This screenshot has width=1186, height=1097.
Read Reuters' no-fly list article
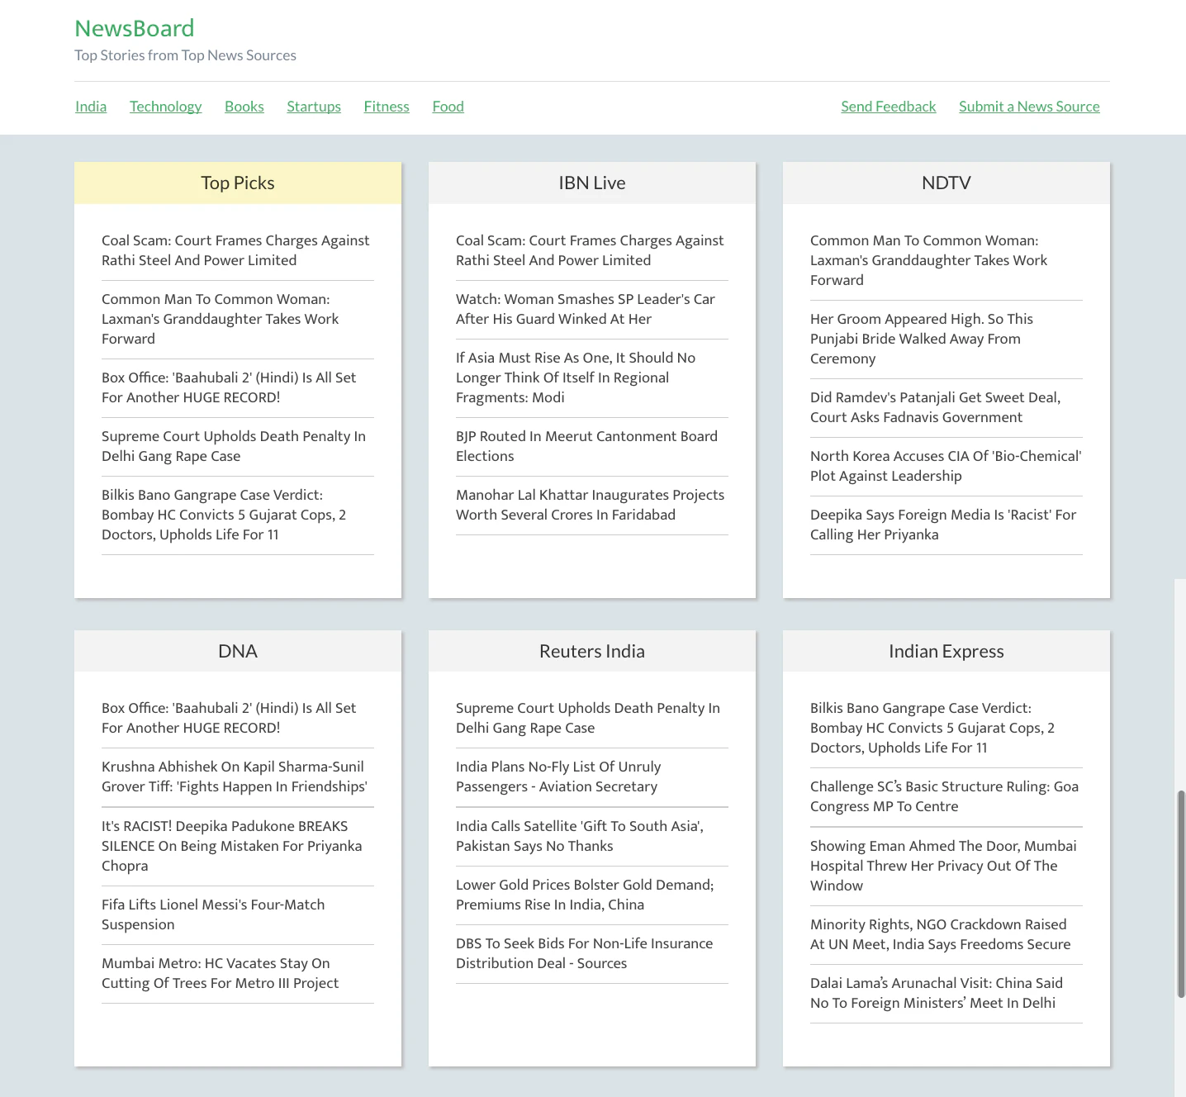(557, 776)
